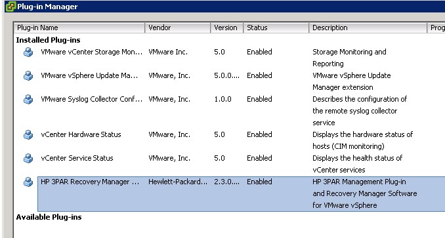Click VMware, Inc. vendor of Syslog Collector
Image resolution: width=445 pixels, height=238 pixels.
[169, 99]
